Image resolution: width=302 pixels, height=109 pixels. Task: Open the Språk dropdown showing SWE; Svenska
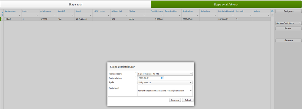tap(165, 83)
